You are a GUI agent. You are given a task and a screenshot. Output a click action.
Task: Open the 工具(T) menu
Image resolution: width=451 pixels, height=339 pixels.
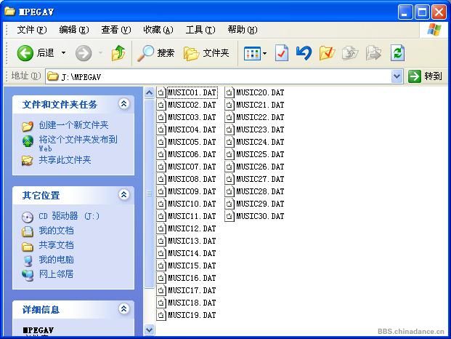(200, 30)
